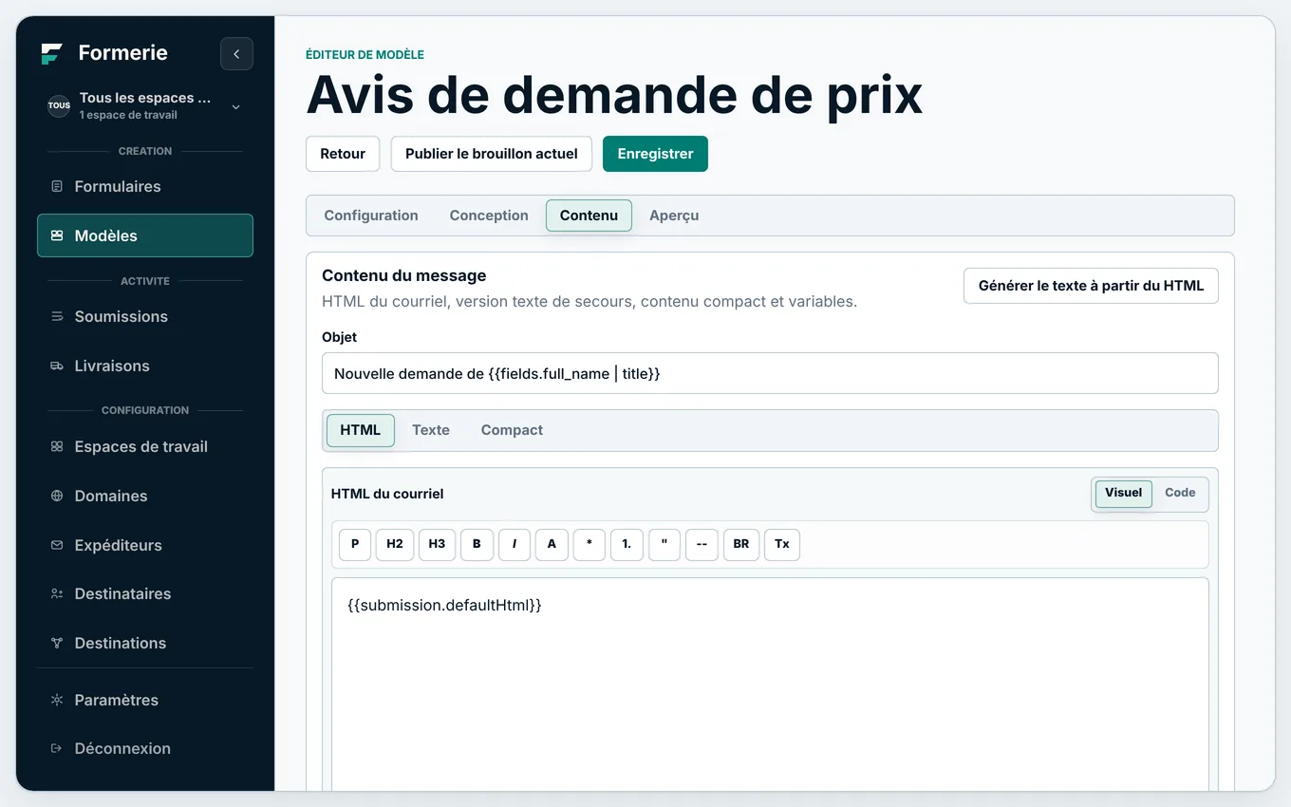The width and height of the screenshot is (1291, 807).
Task: Toggle bold with B toolbar button
Action: [477, 544]
